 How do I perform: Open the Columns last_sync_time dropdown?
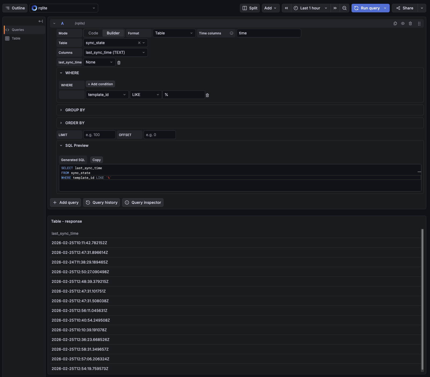[x=115, y=52]
